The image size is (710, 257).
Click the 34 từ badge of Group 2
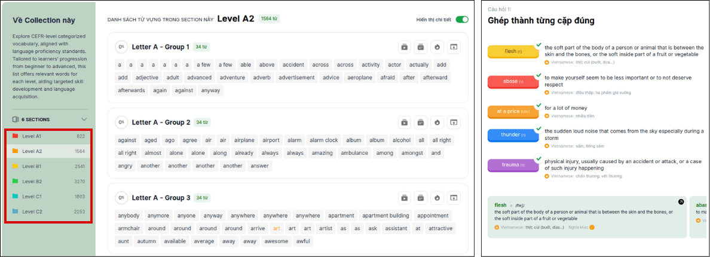point(202,122)
